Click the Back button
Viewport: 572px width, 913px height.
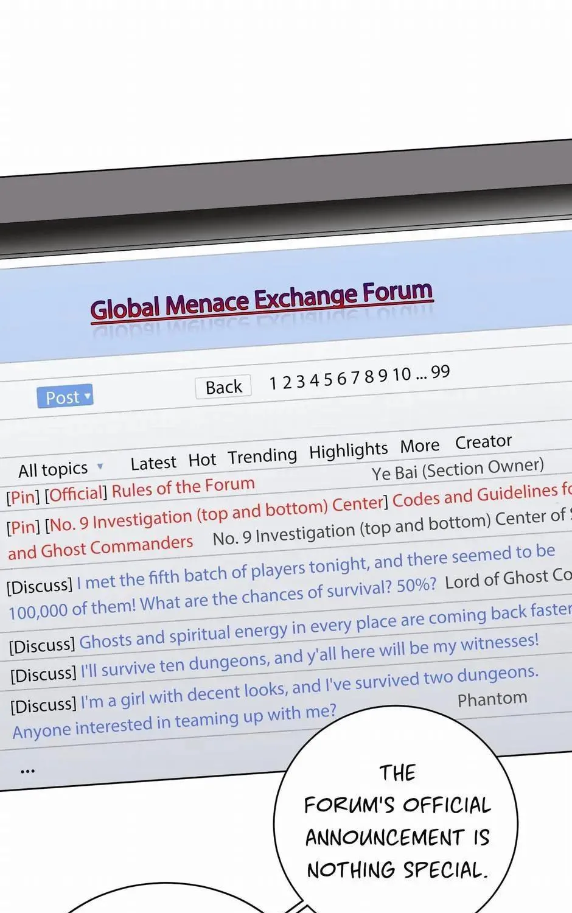click(223, 387)
